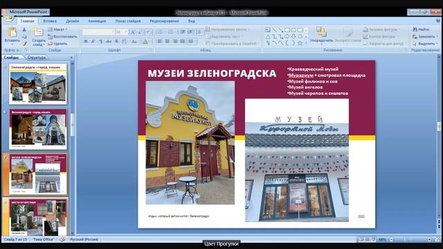Select the 'Зеленоградск - город кошек' first thumbnail
The width and height of the screenshot is (443, 249).
click(38, 84)
